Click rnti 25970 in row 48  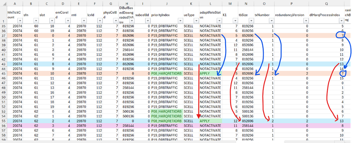(x=79, y=87)
